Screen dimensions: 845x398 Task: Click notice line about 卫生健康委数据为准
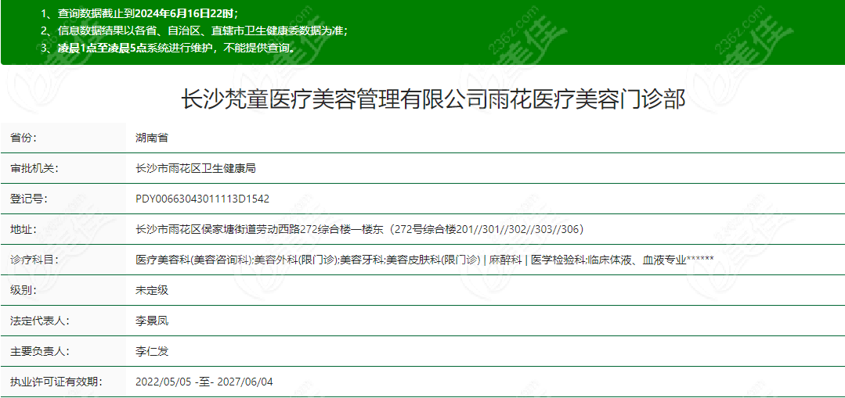tap(194, 30)
